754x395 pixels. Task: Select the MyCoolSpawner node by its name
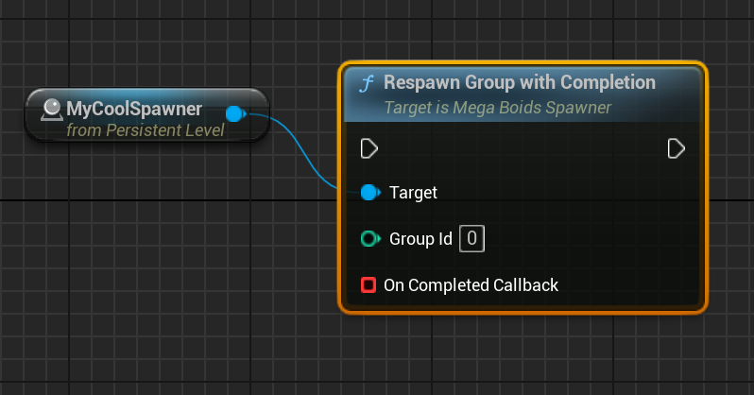(134, 110)
